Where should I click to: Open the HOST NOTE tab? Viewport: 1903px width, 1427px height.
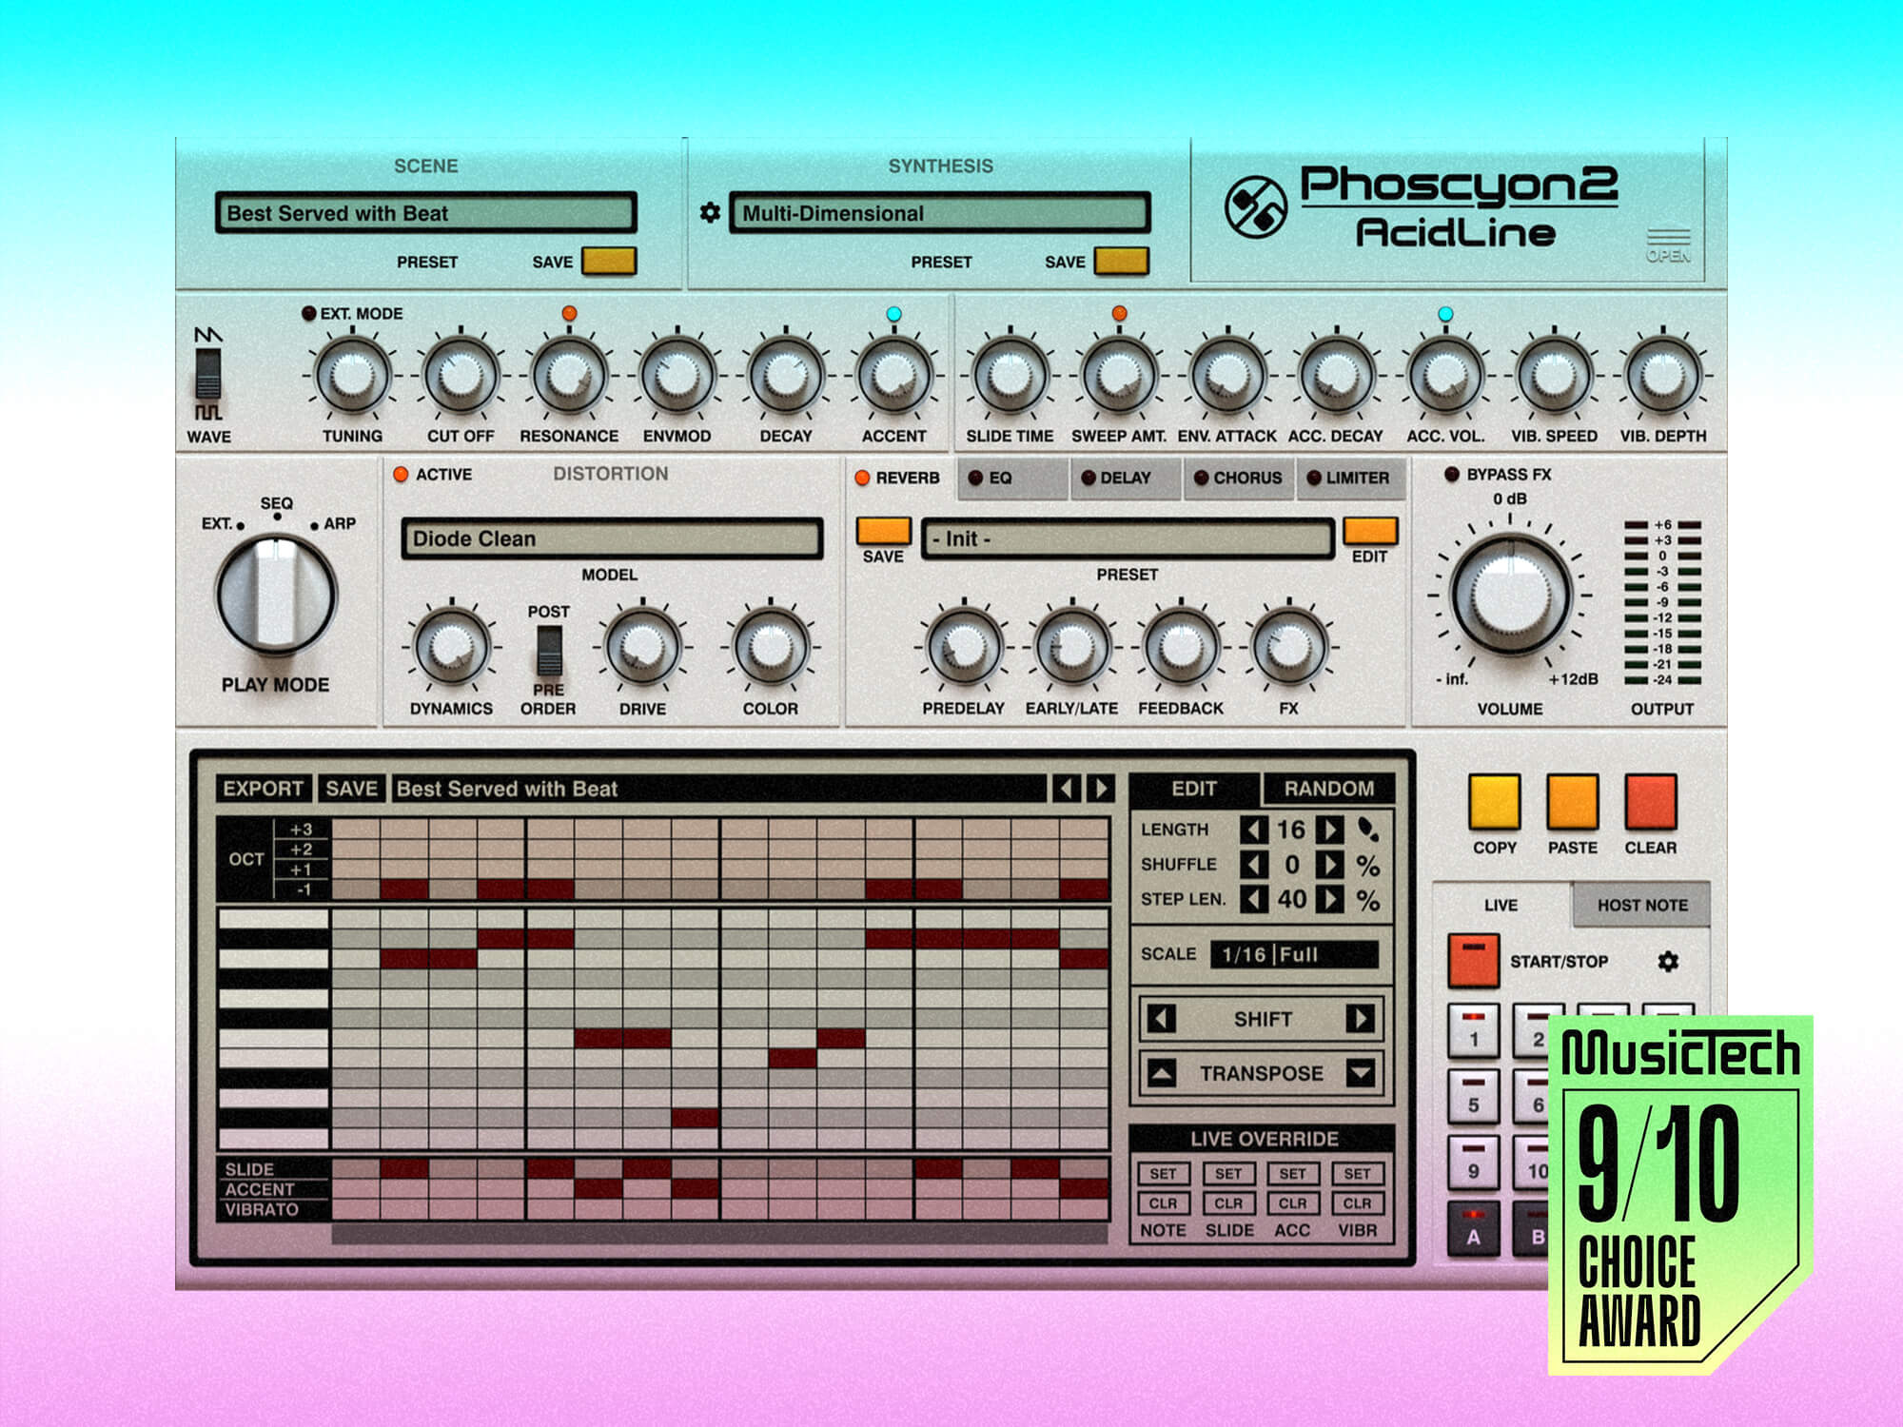click(1642, 905)
